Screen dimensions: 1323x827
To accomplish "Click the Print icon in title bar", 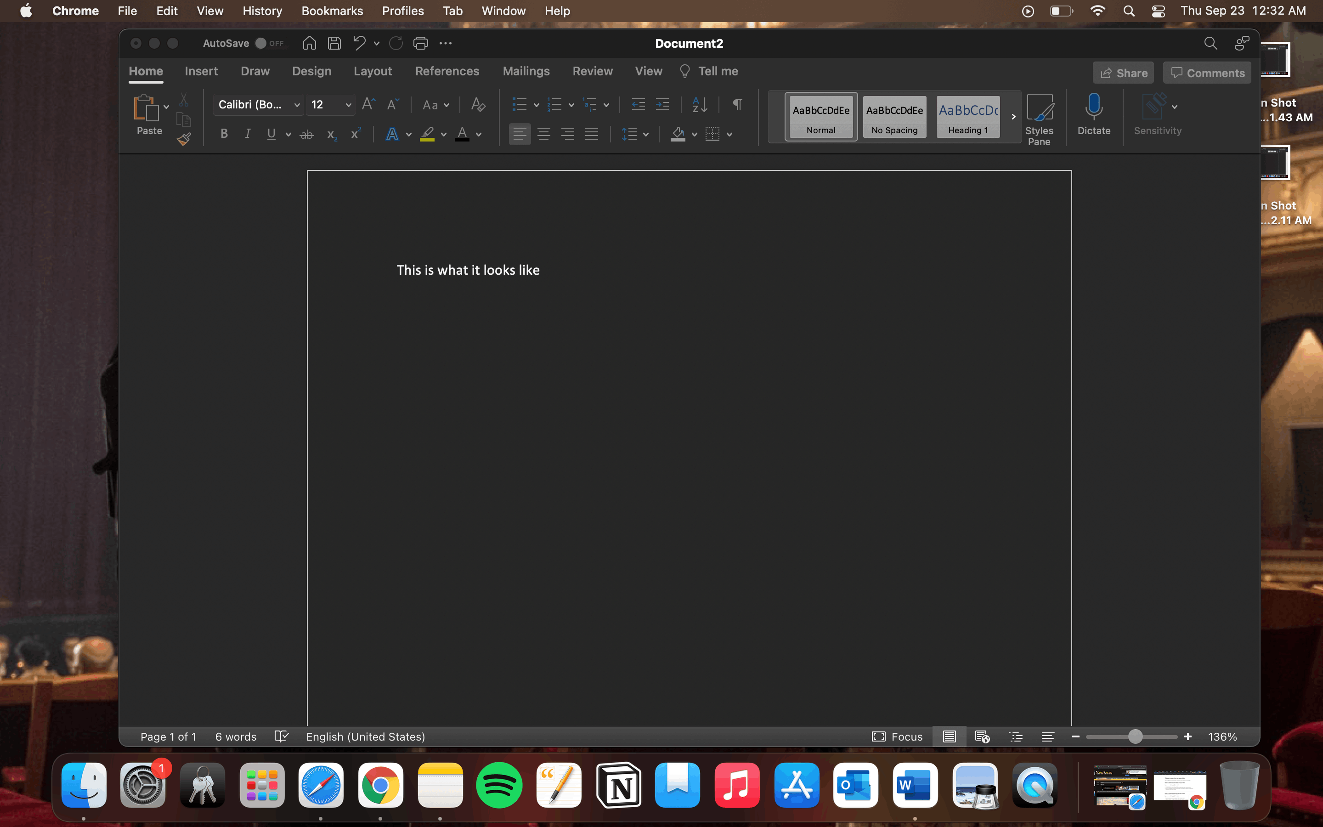I will pyautogui.click(x=420, y=43).
